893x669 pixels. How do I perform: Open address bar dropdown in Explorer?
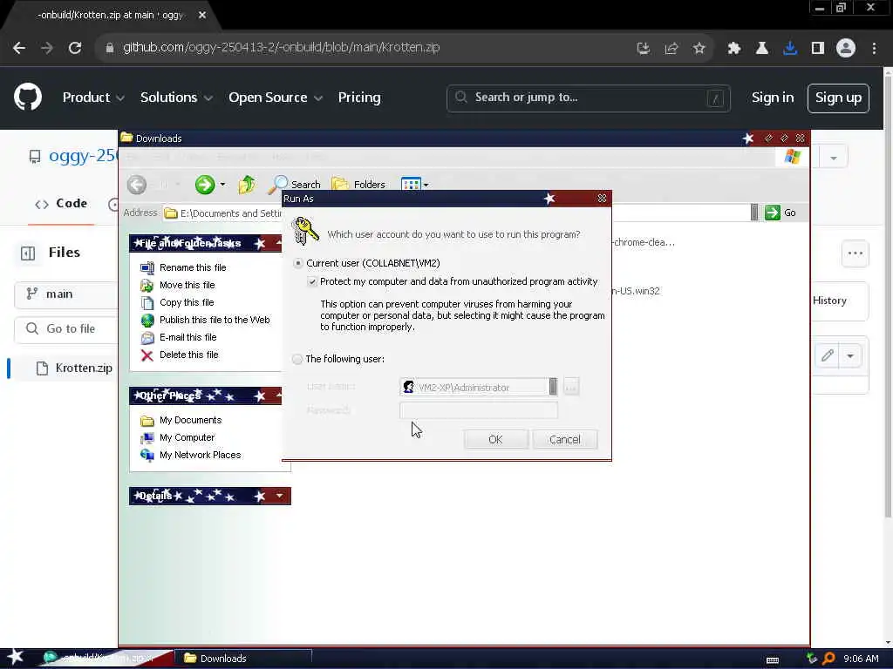(x=754, y=213)
